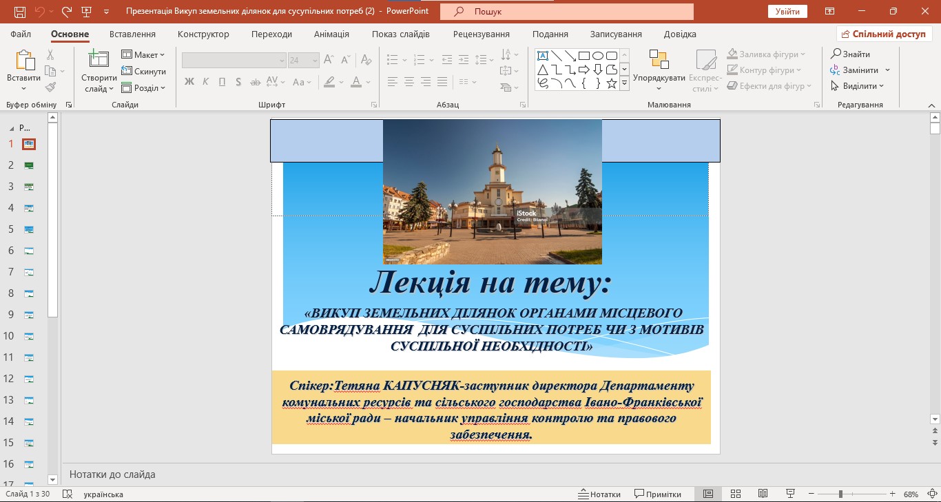Open Arrange (Упорядкувати) tool
Viewport: 941px width, 502px height.
click(659, 61)
